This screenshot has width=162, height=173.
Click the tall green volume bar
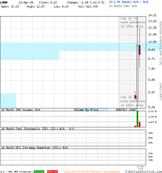coord(137,119)
